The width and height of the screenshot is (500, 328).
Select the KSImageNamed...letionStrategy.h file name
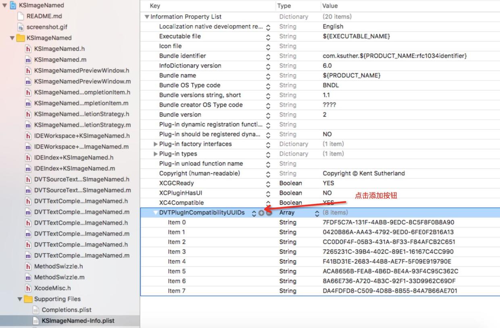click(x=82, y=114)
